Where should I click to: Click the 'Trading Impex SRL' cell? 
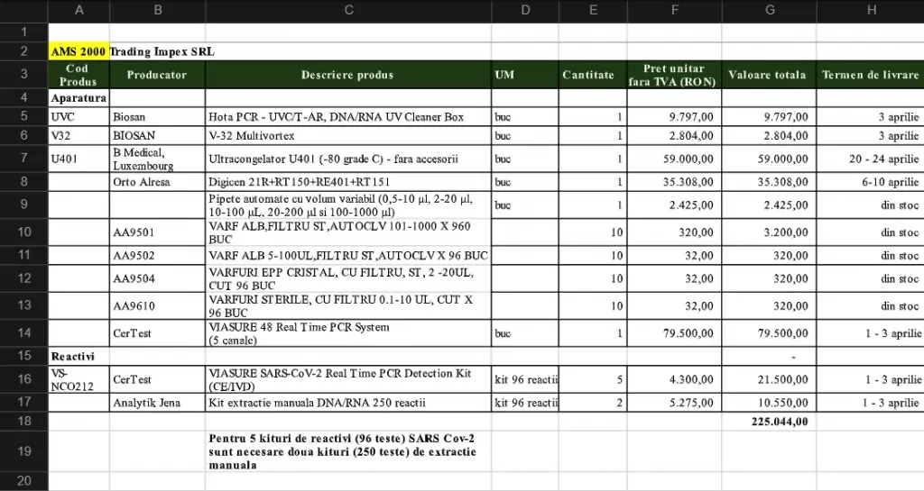tap(157, 51)
